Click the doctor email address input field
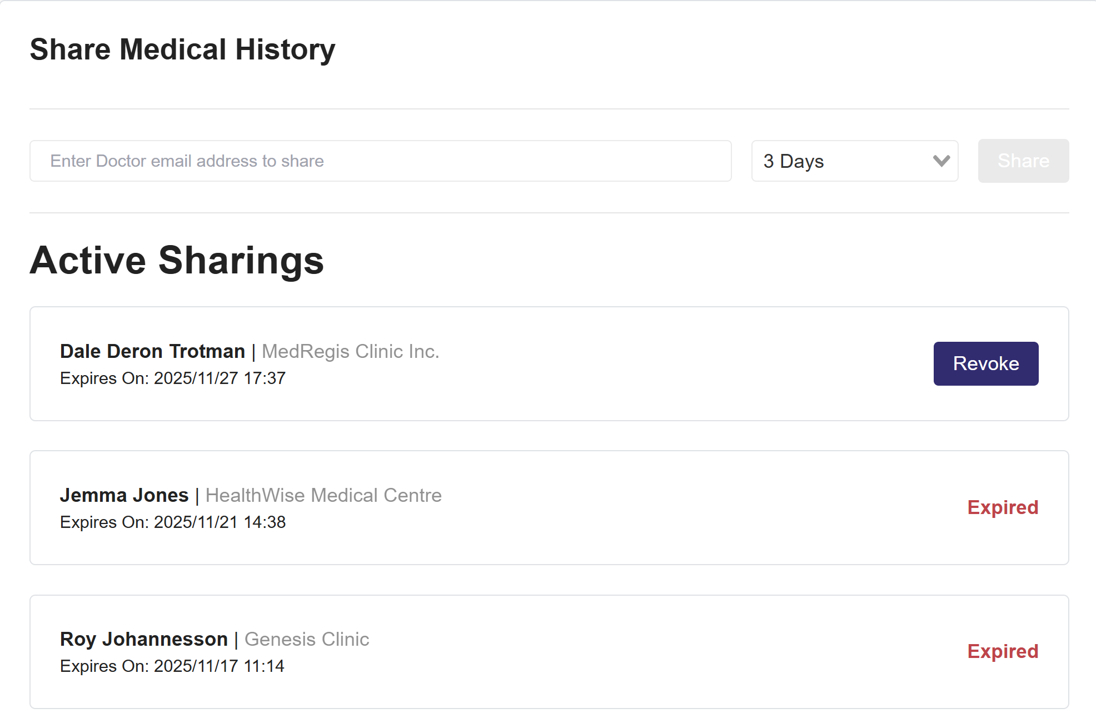The width and height of the screenshot is (1096, 728). (x=380, y=161)
